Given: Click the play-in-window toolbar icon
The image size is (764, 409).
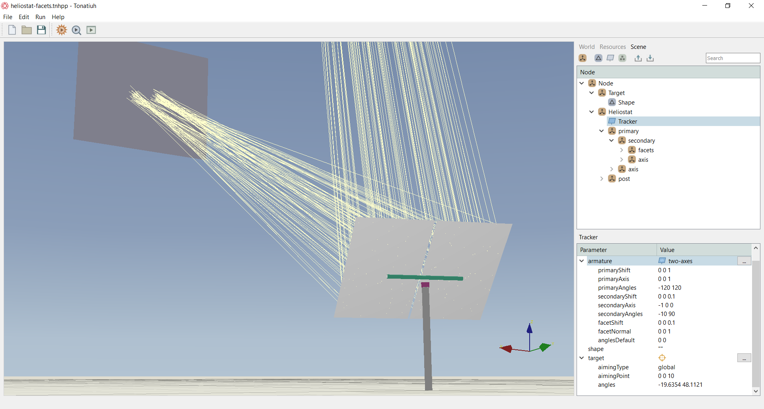Looking at the screenshot, I should click(91, 30).
